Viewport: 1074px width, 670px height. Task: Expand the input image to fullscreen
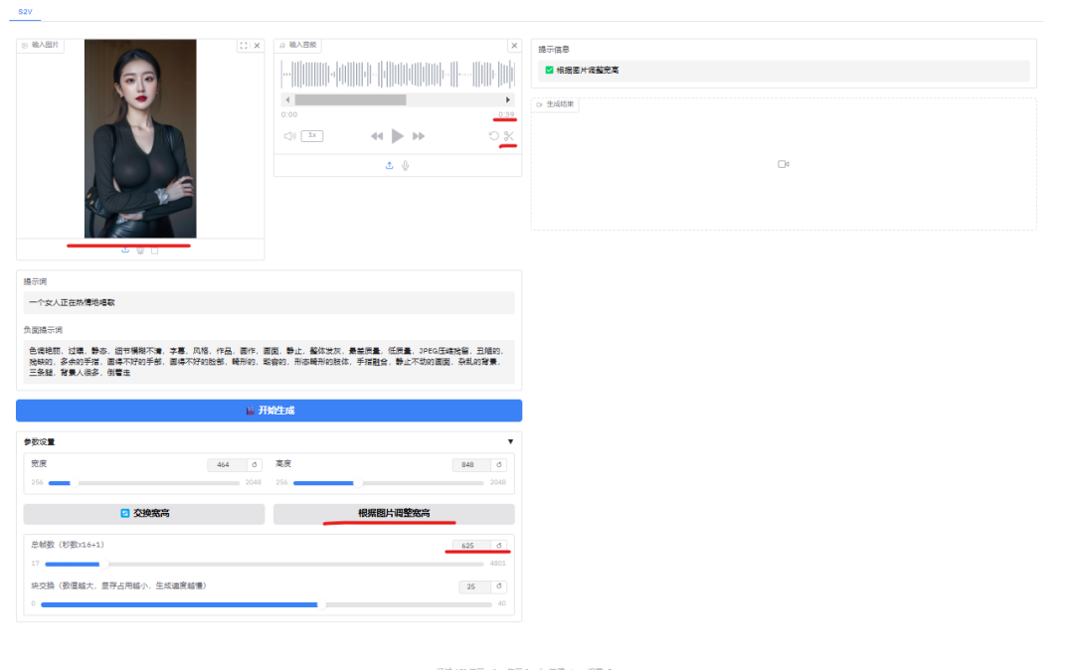pyautogui.click(x=244, y=46)
